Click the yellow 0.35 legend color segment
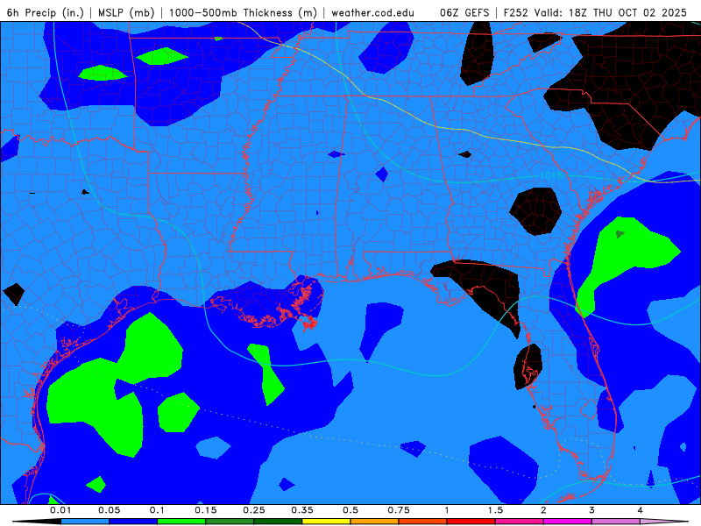The height and width of the screenshot is (526, 701). (x=326, y=522)
